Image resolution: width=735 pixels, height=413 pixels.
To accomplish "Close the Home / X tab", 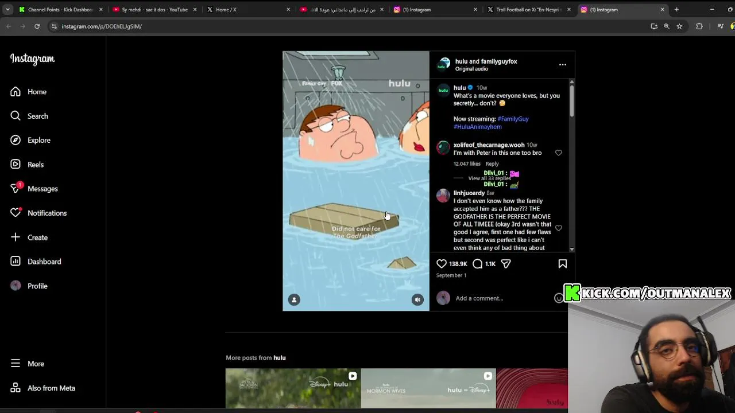I will (x=288, y=10).
